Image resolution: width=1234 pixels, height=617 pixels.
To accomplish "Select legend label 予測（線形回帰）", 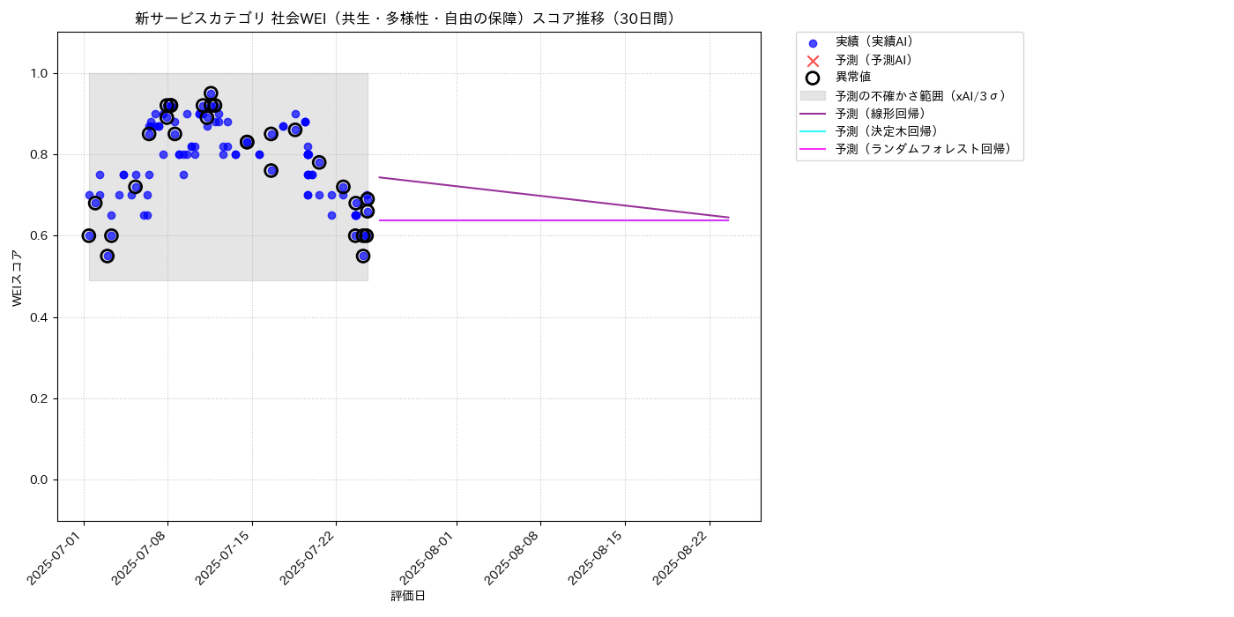I will click(x=881, y=114).
